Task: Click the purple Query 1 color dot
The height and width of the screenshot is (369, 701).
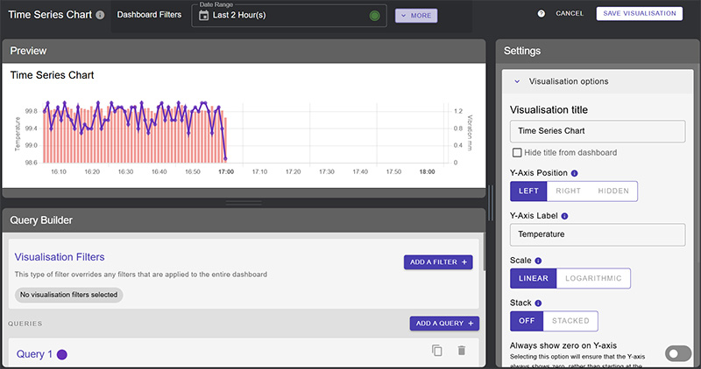Action: (62, 355)
